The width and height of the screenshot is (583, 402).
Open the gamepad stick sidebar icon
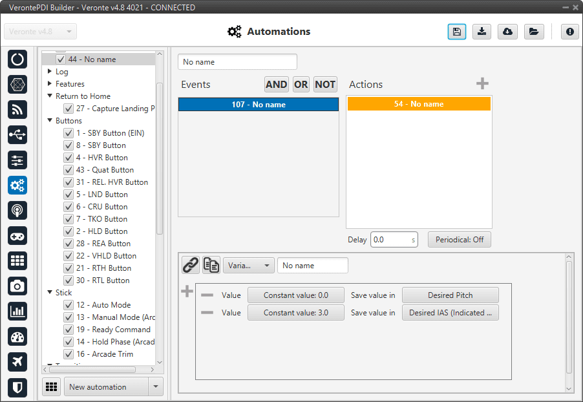pyautogui.click(x=17, y=235)
